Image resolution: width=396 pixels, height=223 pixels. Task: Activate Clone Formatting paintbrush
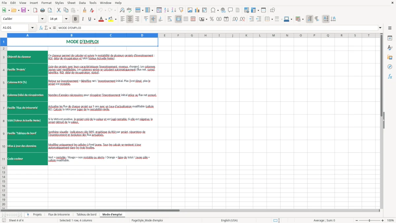[x=84, y=10]
